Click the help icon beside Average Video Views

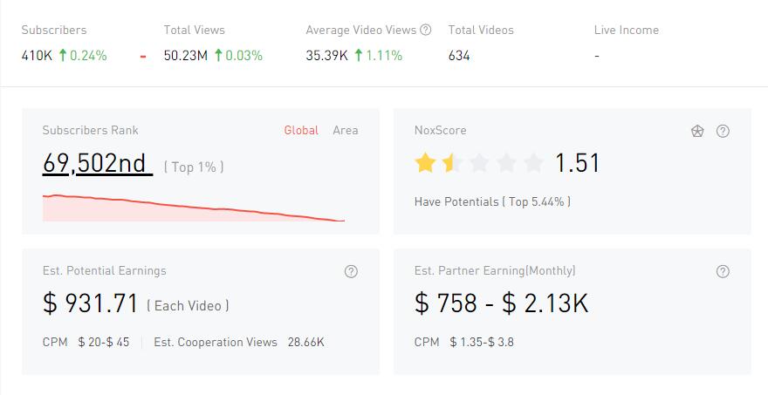pos(426,30)
